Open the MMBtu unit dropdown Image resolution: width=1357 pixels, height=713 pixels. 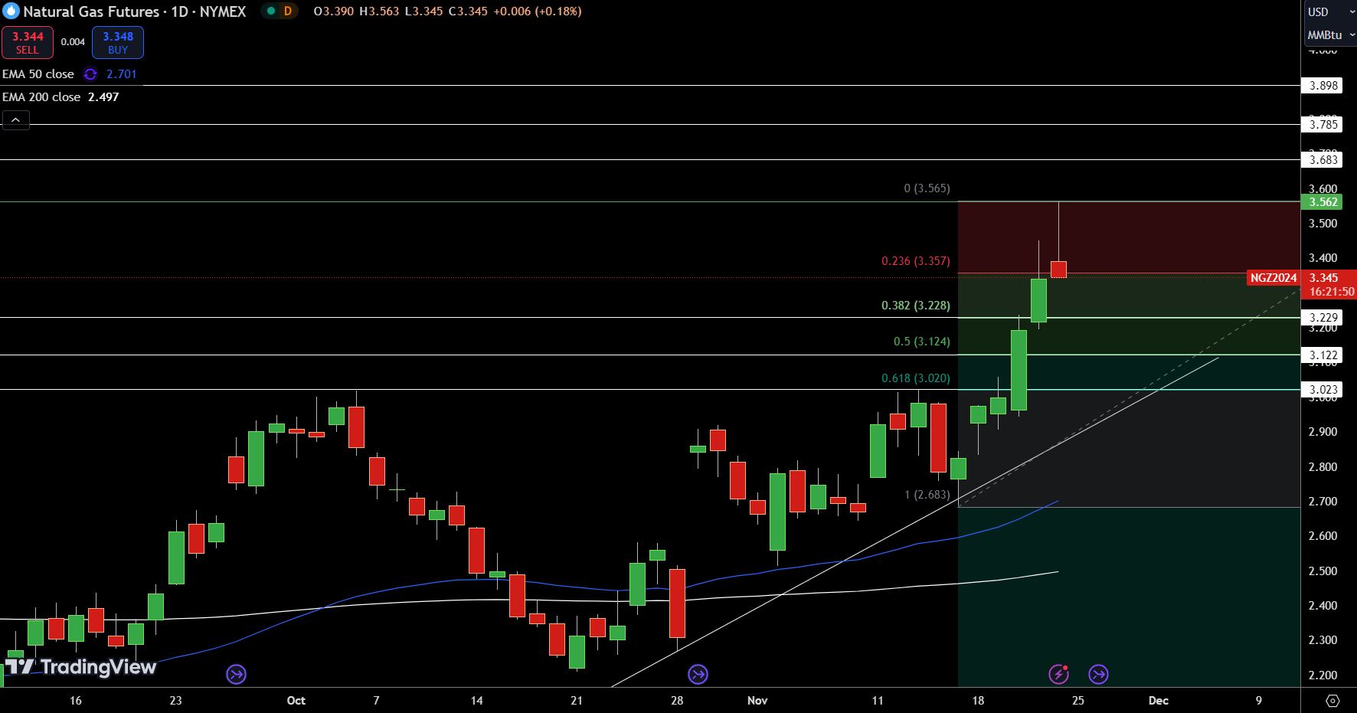(x=1331, y=34)
